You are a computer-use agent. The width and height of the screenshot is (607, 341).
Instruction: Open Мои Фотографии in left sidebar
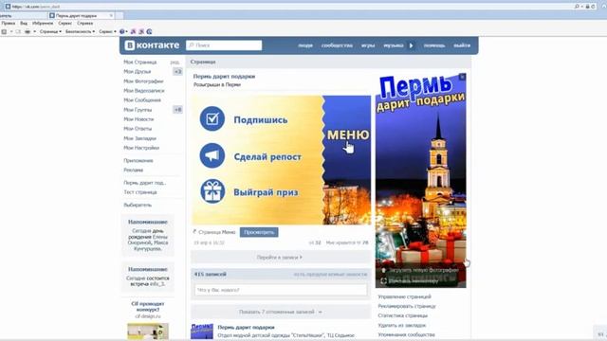[143, 81]
